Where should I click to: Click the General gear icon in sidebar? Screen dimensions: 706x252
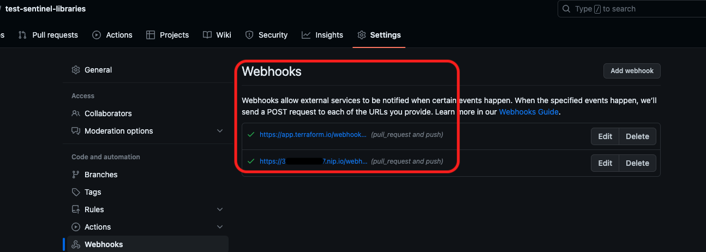76,70
